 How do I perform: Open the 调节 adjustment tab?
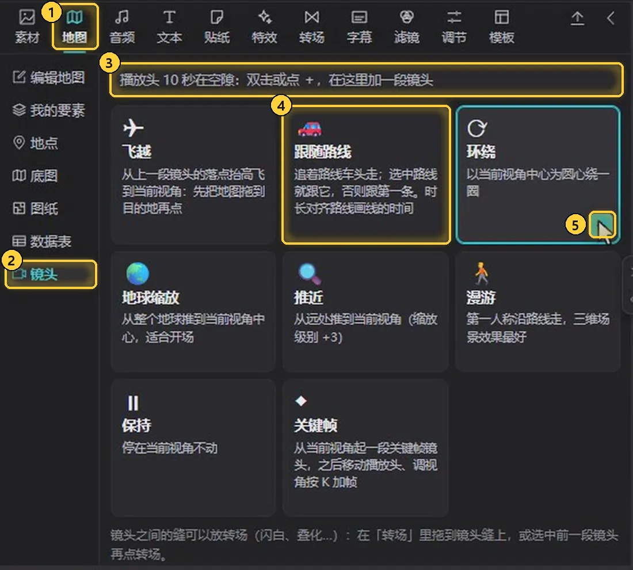pyautogui.click(x=454, y=26)
